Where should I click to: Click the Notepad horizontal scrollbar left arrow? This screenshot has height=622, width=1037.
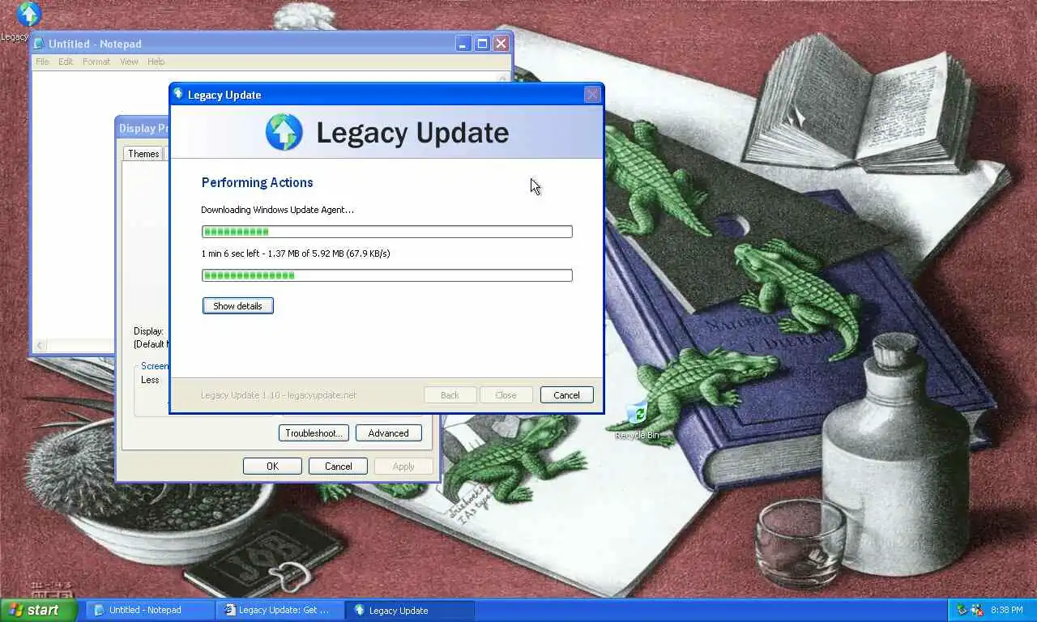40,346
